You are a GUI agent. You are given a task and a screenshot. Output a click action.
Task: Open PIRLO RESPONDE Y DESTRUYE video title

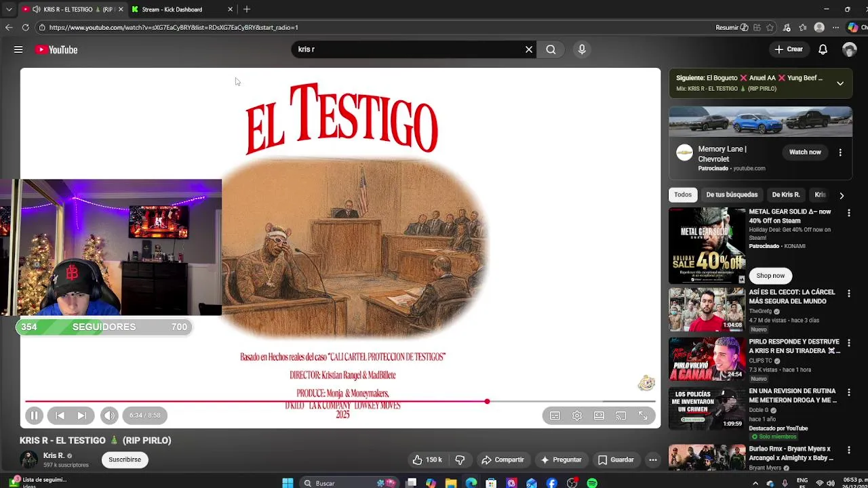tap(794, 346)
